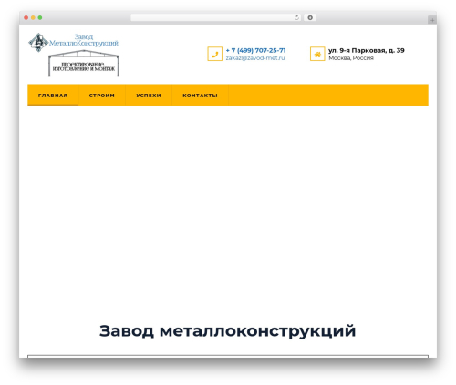Screen dimensions: 456x385
Task: Open the ГЛАВНАЯ menu item
Action: pyautogui.click(x=53, y=96)
